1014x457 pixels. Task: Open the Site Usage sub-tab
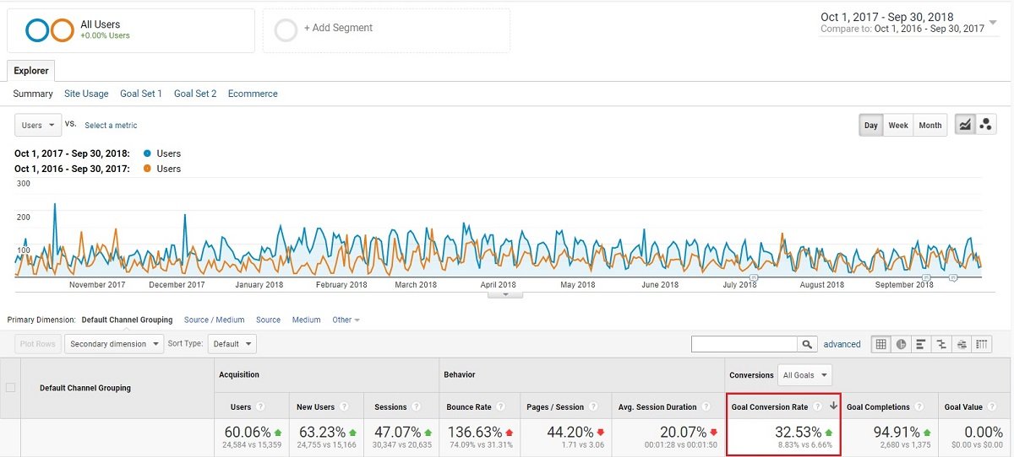(86, 94)
